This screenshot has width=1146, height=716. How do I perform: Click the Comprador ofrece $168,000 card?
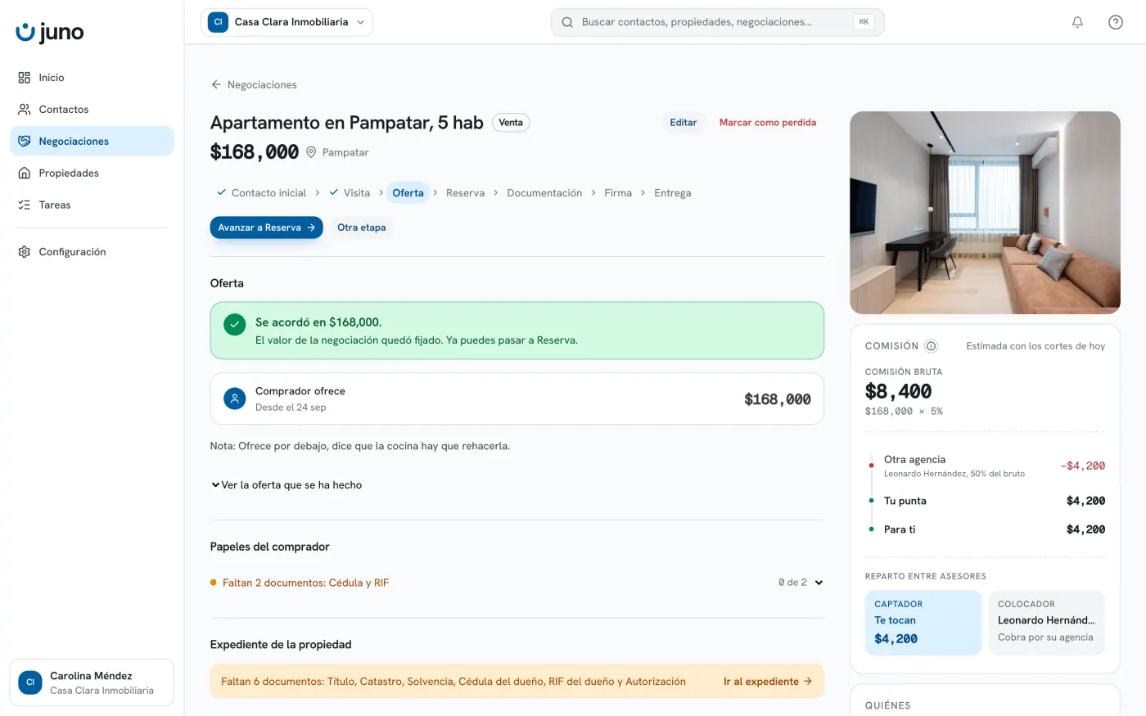pos(517,399)
